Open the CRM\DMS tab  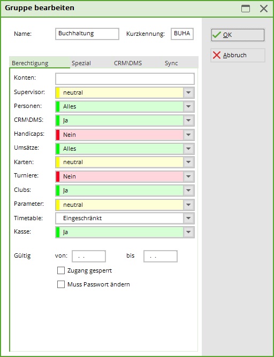[x=128, y=63]
